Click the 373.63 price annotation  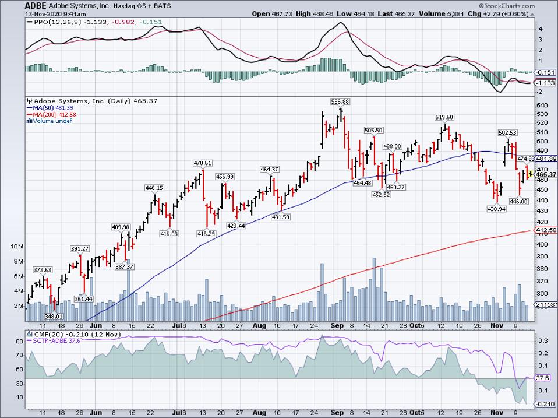43,270
